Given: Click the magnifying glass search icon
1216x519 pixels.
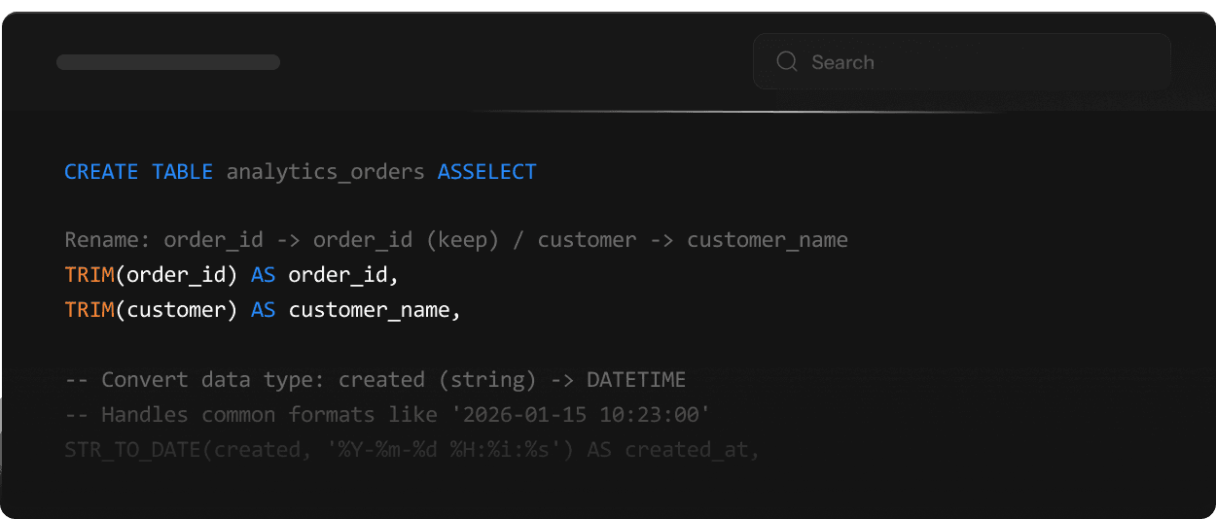Looking at the screenshot, I should click(x=786, y=62).
